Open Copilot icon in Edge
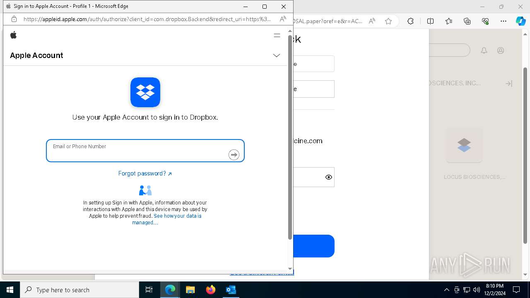 point(520,21)
